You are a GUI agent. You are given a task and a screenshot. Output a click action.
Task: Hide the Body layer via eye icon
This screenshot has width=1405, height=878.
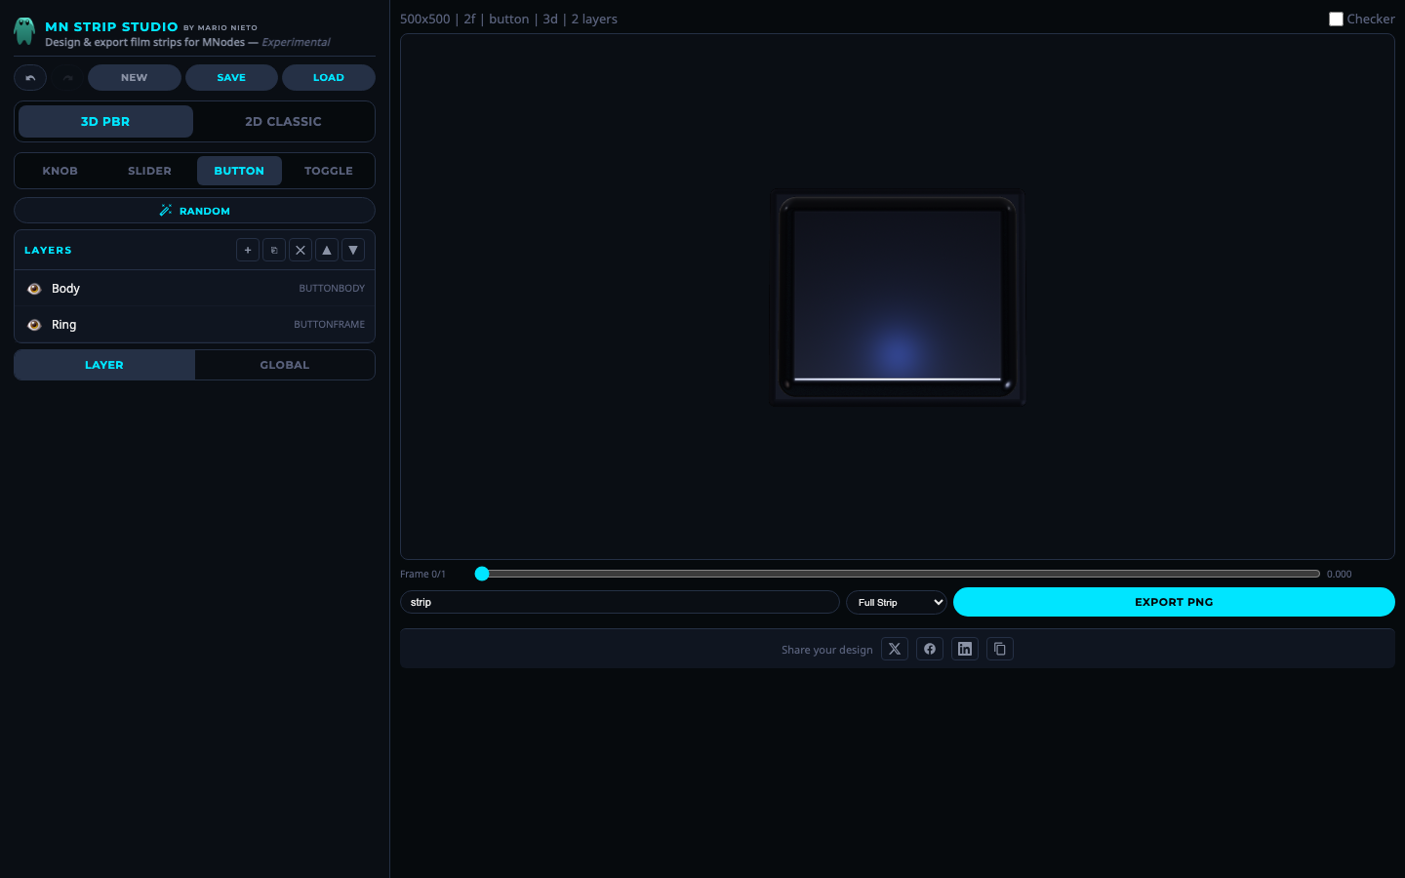tap(34, 289)
